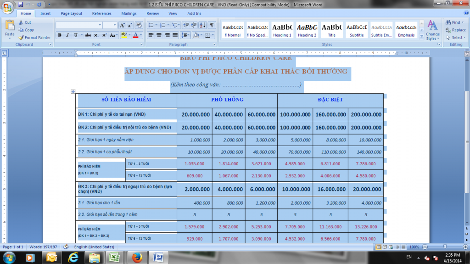Toggle Subscript formatting
Viewport: 470px width, 264px height.
pos(96,35)
